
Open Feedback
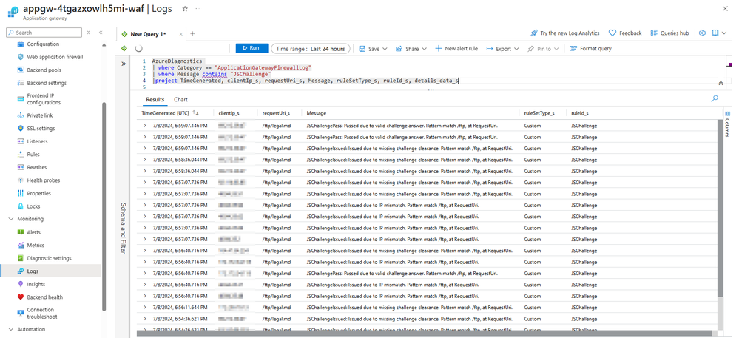625,33
